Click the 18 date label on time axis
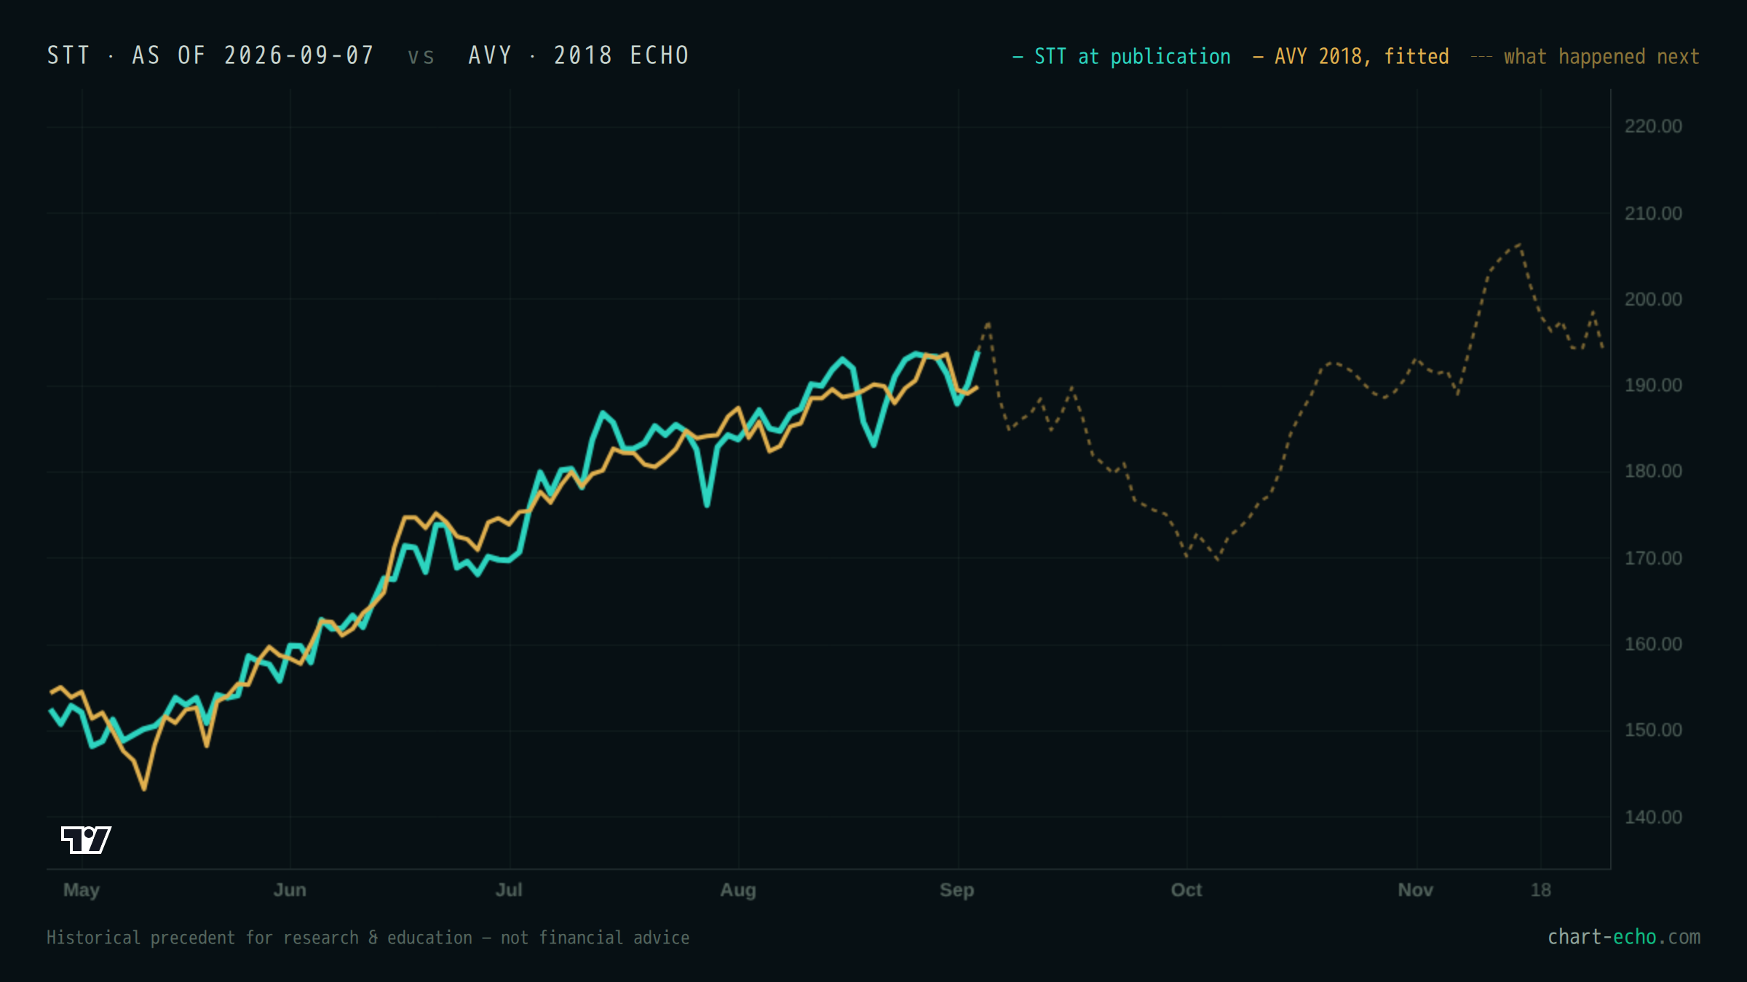Screen dimensions: 1747x982 [x=1540, y=890]
